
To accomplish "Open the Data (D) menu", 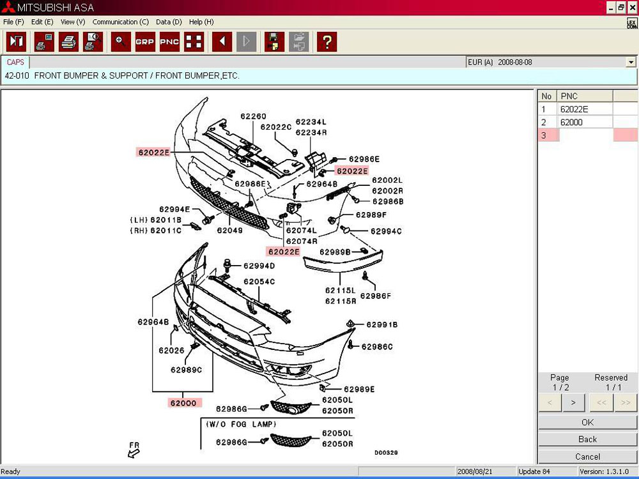I will pyautogui.click(x=169, y=22).
